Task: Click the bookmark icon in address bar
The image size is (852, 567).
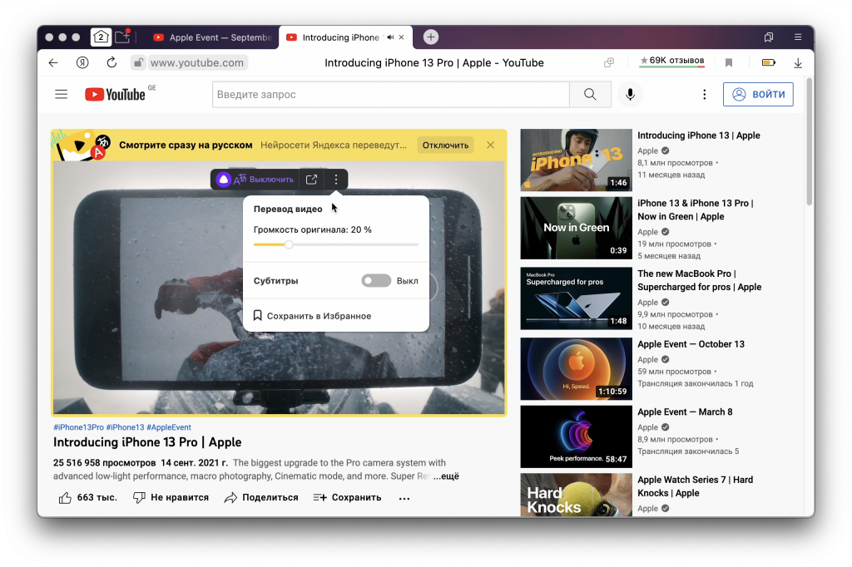Action: (x=729, y=62)
